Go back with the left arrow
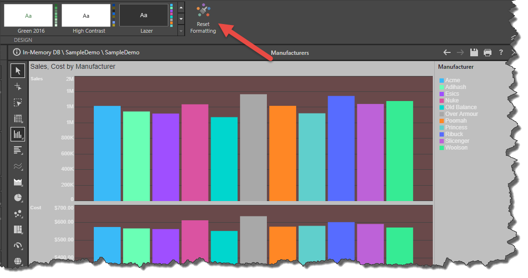 point(447,52)
